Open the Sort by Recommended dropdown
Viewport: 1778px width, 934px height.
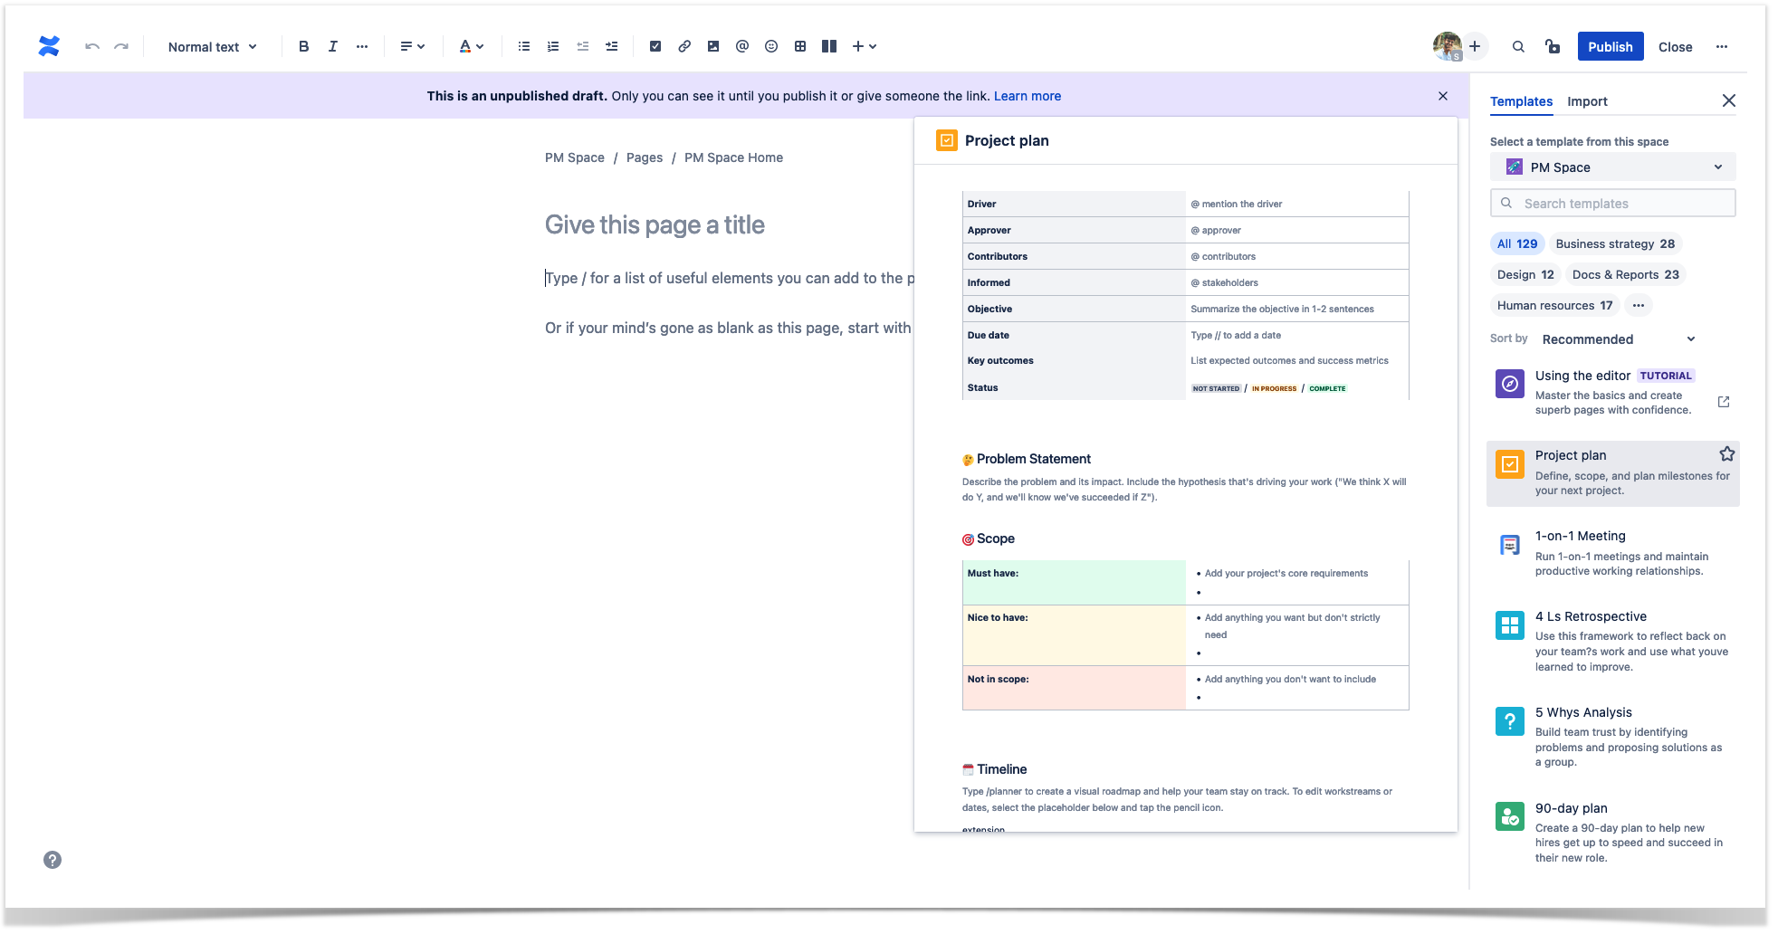click(x=1618, y=339)
